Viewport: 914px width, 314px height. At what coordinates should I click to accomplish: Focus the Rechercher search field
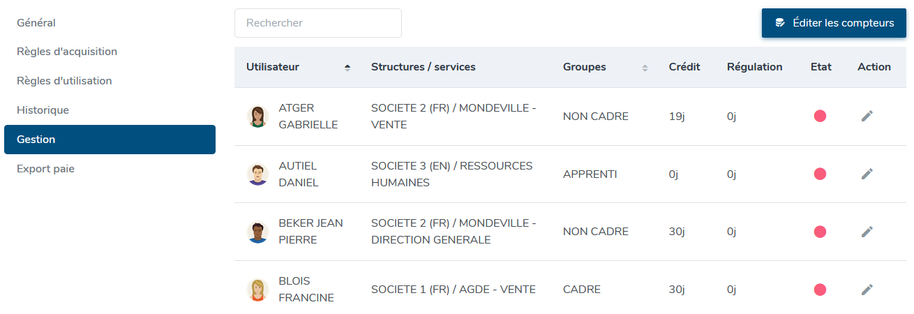coord(318,23)
